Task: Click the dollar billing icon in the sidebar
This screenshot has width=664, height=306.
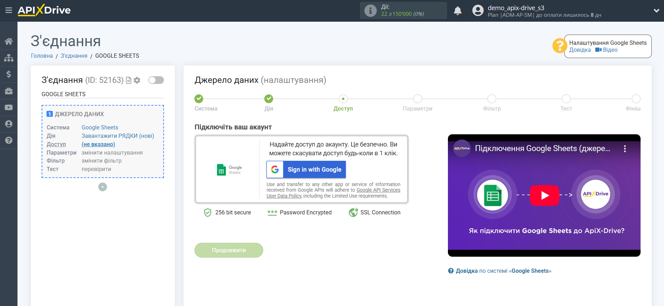Action: tap(9, 74)
